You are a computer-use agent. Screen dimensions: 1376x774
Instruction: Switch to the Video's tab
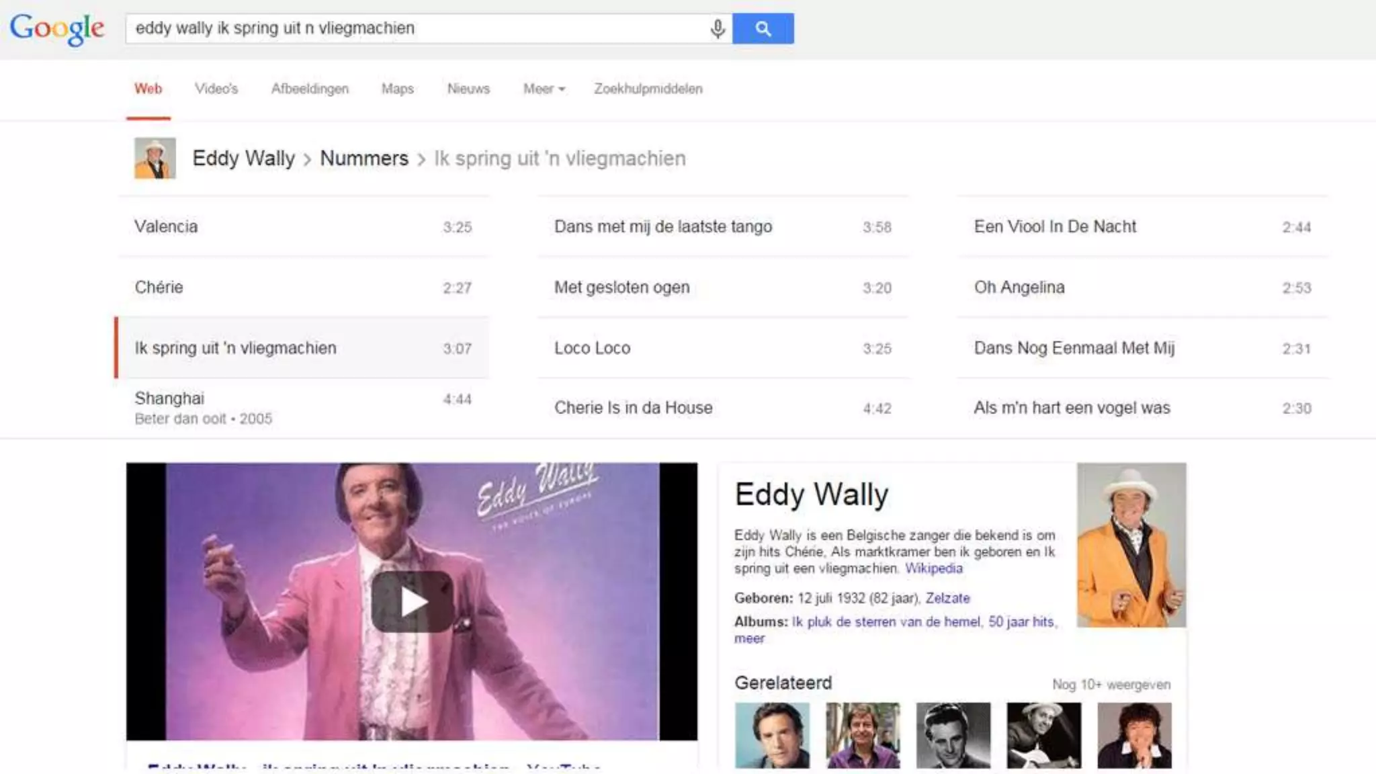(x=216, y=89)
